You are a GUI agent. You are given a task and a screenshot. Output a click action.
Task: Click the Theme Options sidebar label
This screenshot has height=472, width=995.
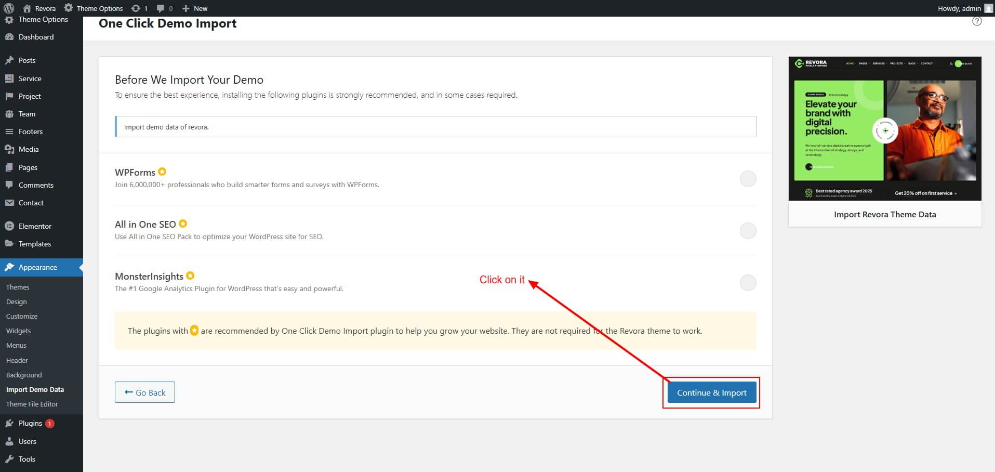point(43,19)
